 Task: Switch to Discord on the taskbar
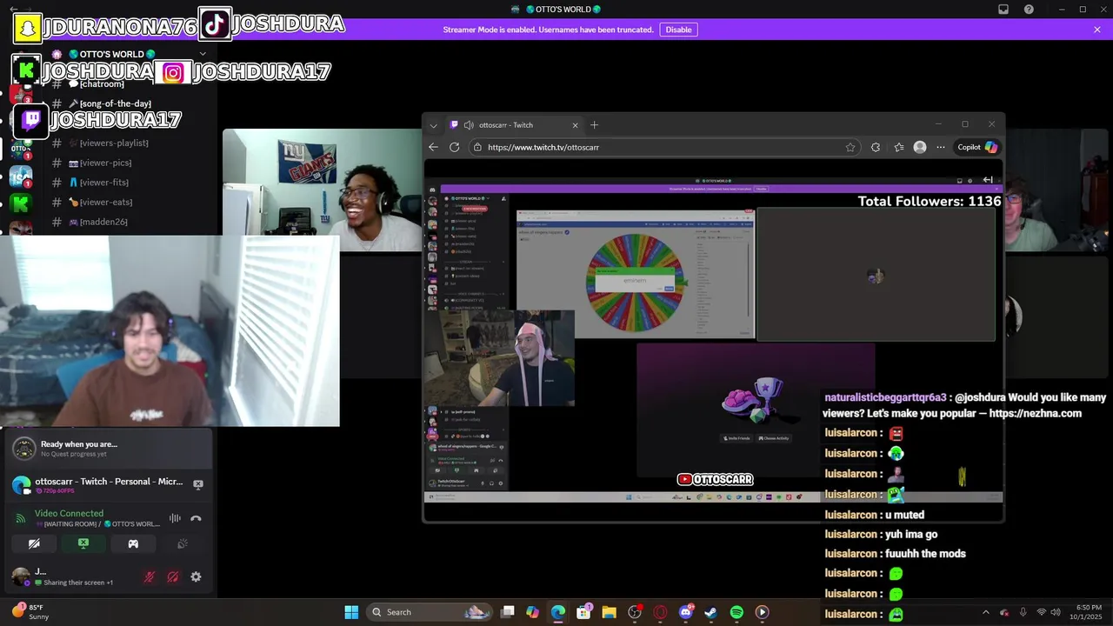pos(685,612)
